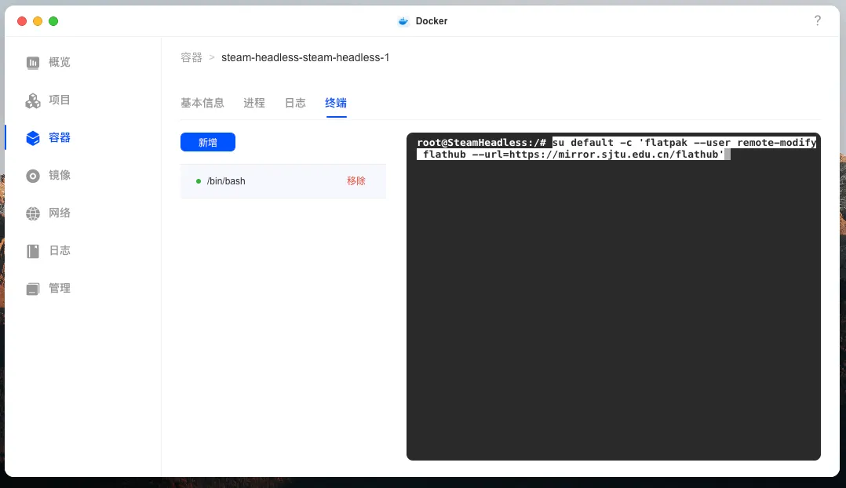Click the 容器 containers cube icon

(31, 137)
